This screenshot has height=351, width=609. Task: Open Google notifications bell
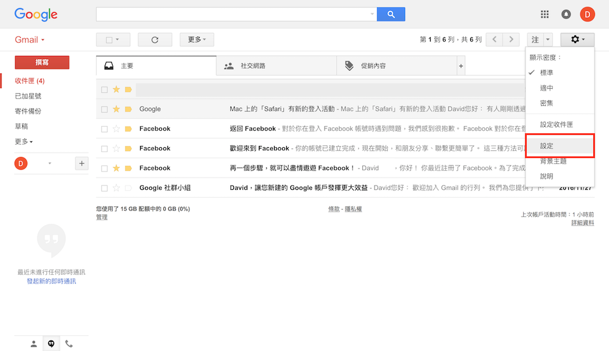(566, 14)
